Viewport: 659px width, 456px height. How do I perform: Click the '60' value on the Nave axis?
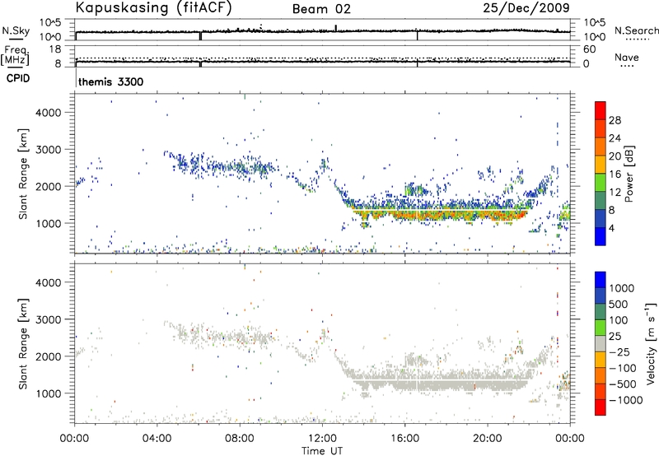click(589, 49)
